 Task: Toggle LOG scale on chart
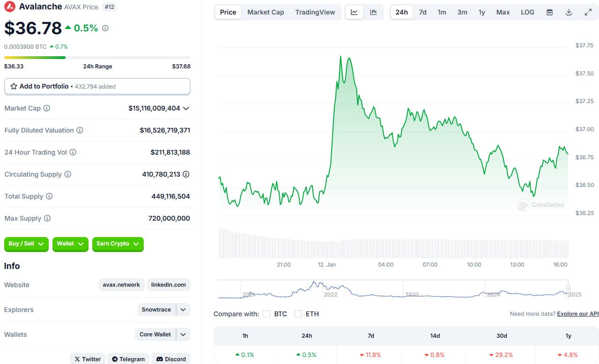click(527, 12)
